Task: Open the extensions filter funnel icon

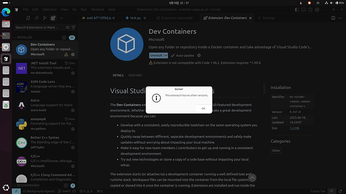Action: click(74, 27)
